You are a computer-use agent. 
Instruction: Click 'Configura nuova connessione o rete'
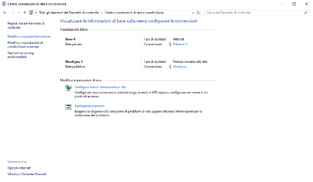pyautogui.click(x=100, y=87)
